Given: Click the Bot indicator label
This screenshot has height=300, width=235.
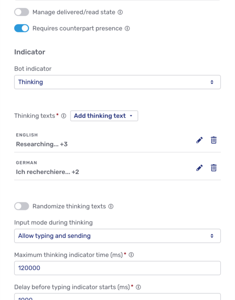Looking at the screenshot, I should [x=33, y=69].
